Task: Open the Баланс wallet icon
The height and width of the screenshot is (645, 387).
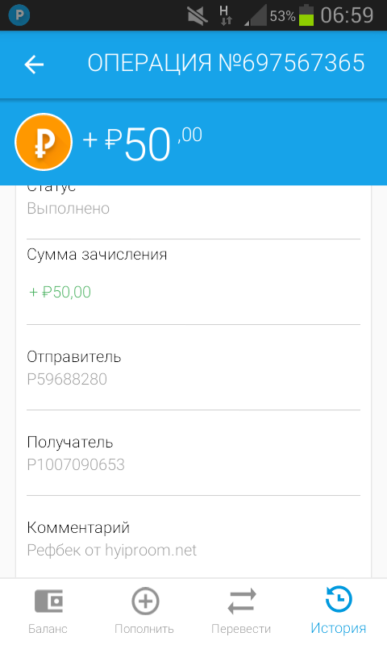Action: click(x=48, y=601)
